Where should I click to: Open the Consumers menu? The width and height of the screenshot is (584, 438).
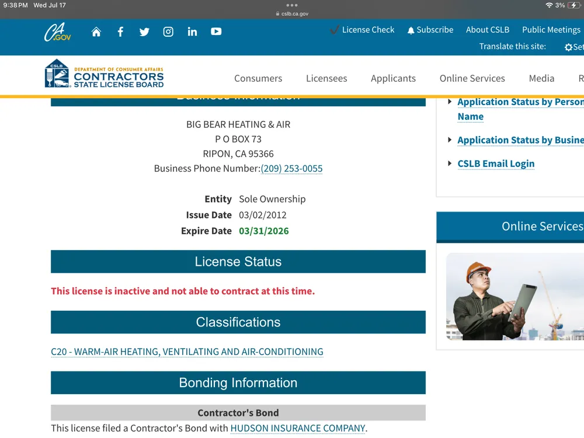258,78
